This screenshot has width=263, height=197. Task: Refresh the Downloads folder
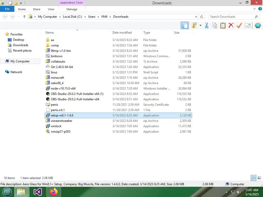(x=202, y=17)
